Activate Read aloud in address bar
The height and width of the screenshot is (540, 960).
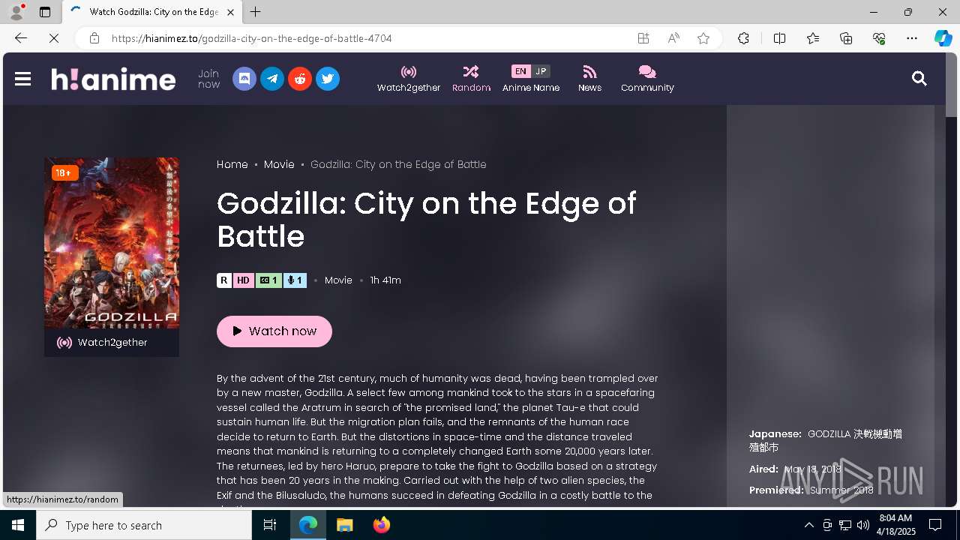coord(673,38)
